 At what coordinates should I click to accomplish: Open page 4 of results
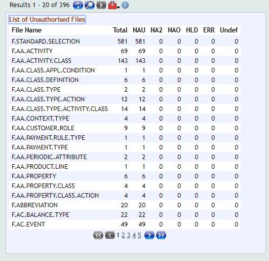click(x=134, y=235)
